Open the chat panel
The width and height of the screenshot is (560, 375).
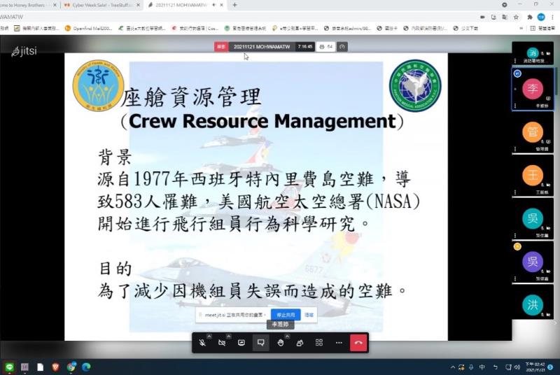click(260, 343)
